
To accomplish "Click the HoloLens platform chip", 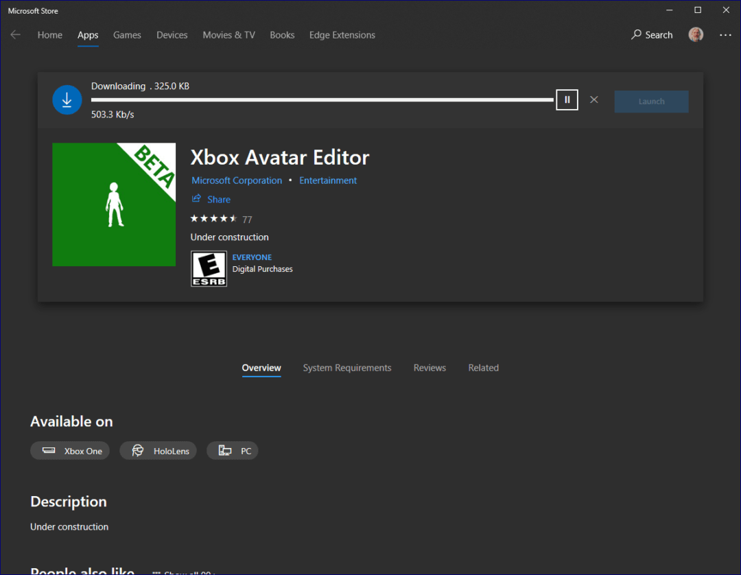I will 158,451.
